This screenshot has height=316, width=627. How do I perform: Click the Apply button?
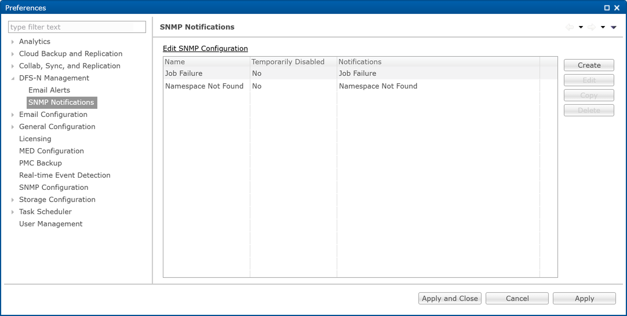tap(584, 299)
